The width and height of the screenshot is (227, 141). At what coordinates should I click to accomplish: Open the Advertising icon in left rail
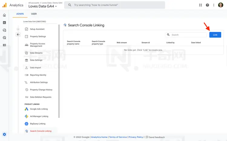(5, 38)
